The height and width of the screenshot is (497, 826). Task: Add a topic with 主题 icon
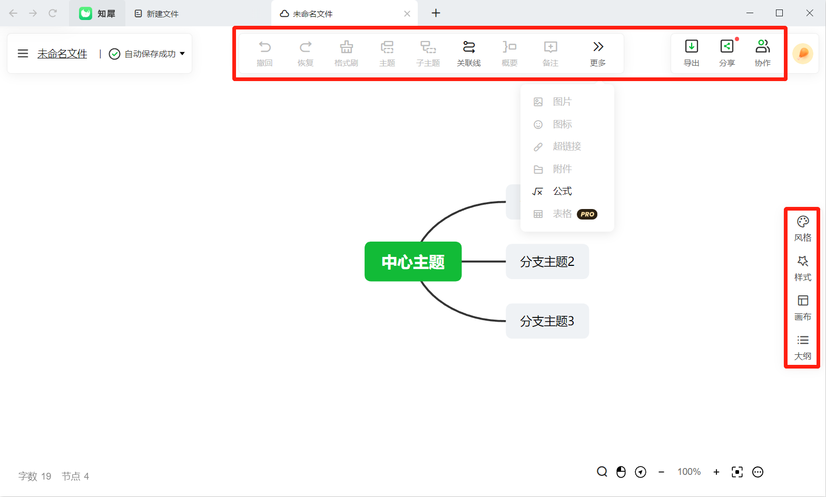[387, 53]
